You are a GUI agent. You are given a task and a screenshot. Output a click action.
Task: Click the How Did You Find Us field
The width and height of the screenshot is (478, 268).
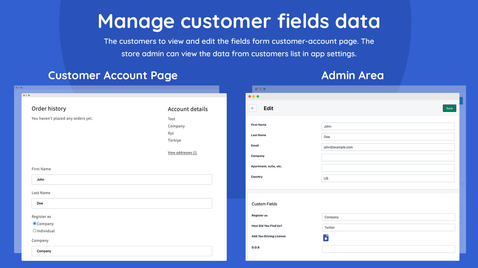pyautogui.click(x=389, y=228)
